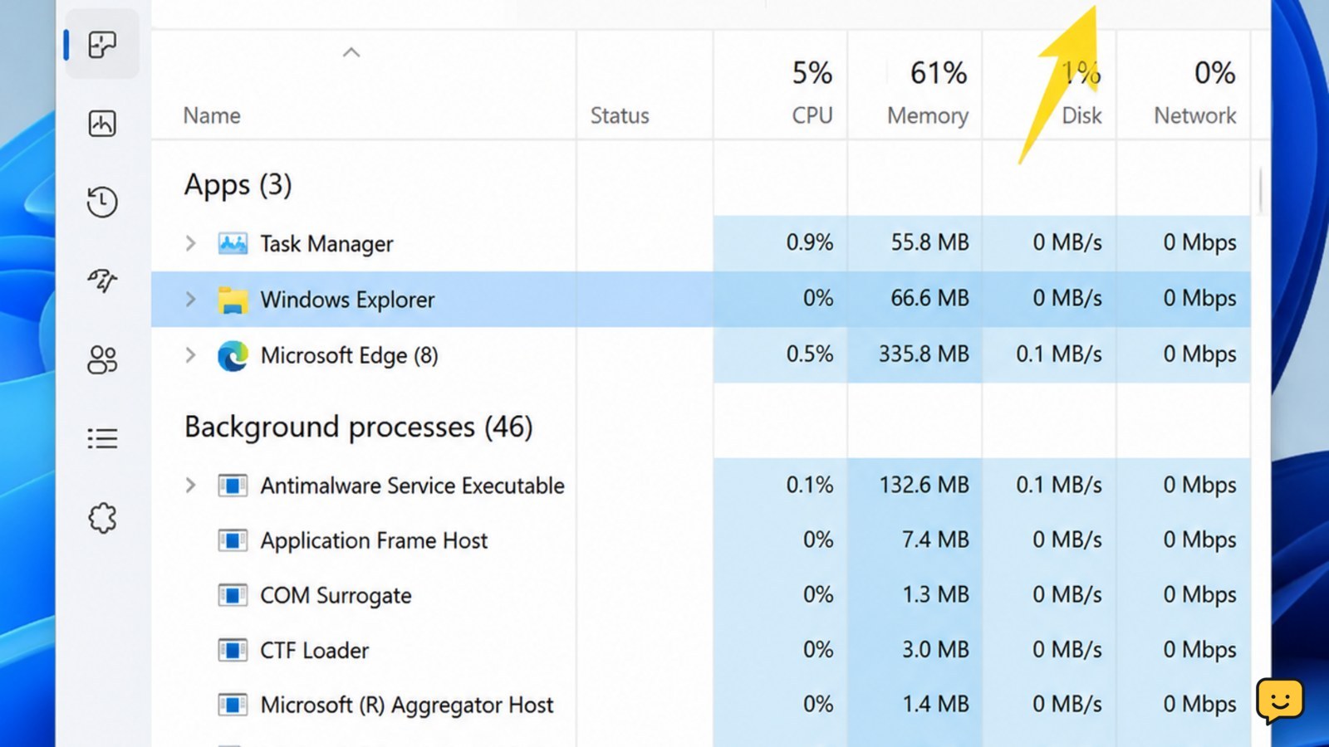This screenshot has height=747, width=1329.
Task: Click the 0.5% CPU value for Edge
Action: pyautogui.click(x=809, y=354)
